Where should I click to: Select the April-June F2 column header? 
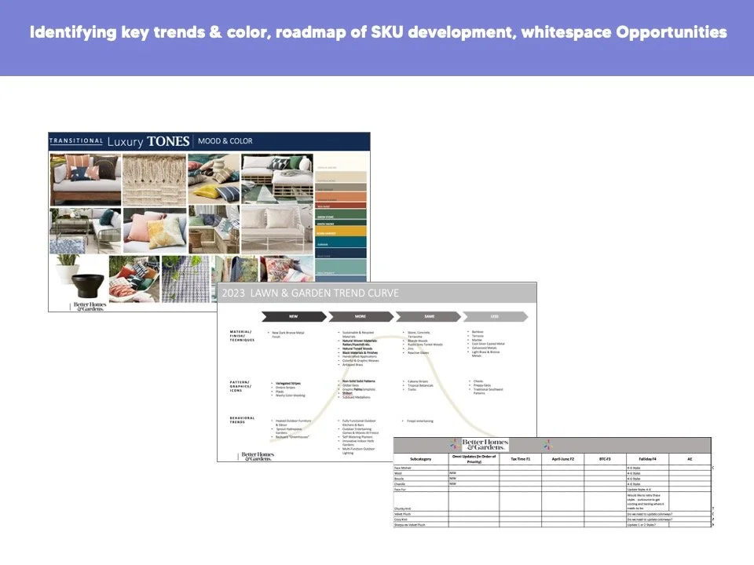pyautogui.click(x=562, y=459)
